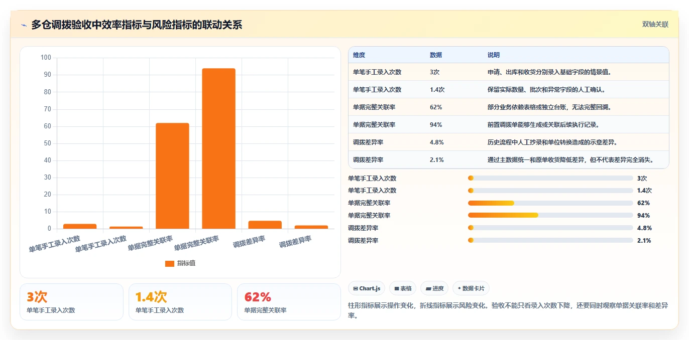Click the 2.1% progress bar track
This screenshot has width=689, height=340.
550,241
